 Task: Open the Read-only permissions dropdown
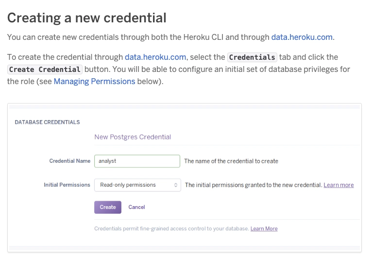[137, 185]
